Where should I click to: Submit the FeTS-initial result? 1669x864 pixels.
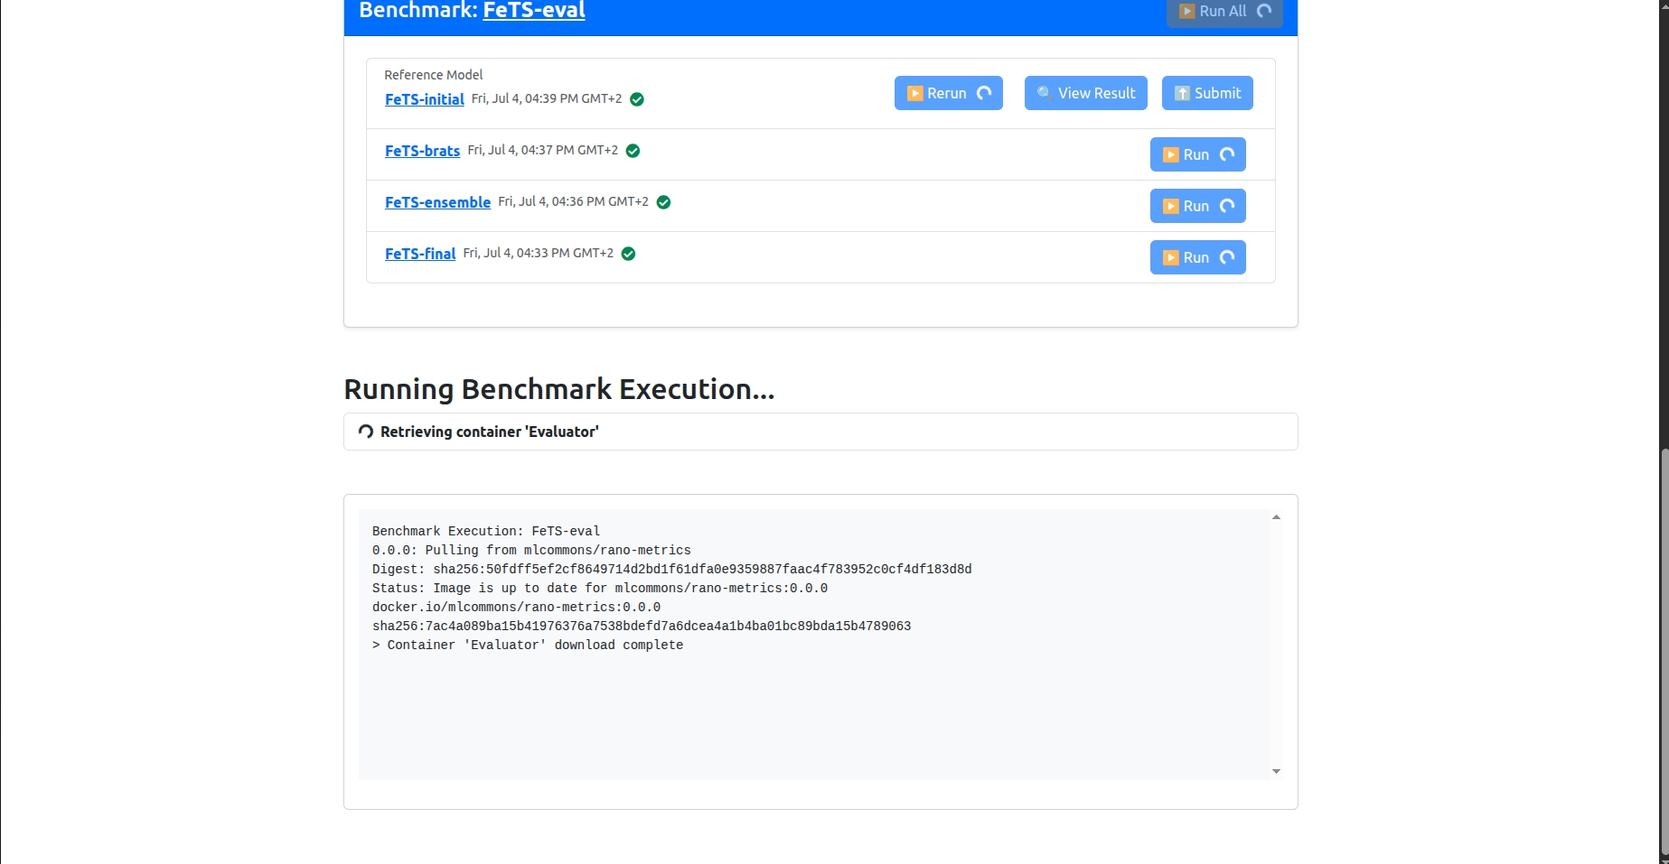[x=1207, y=93]
